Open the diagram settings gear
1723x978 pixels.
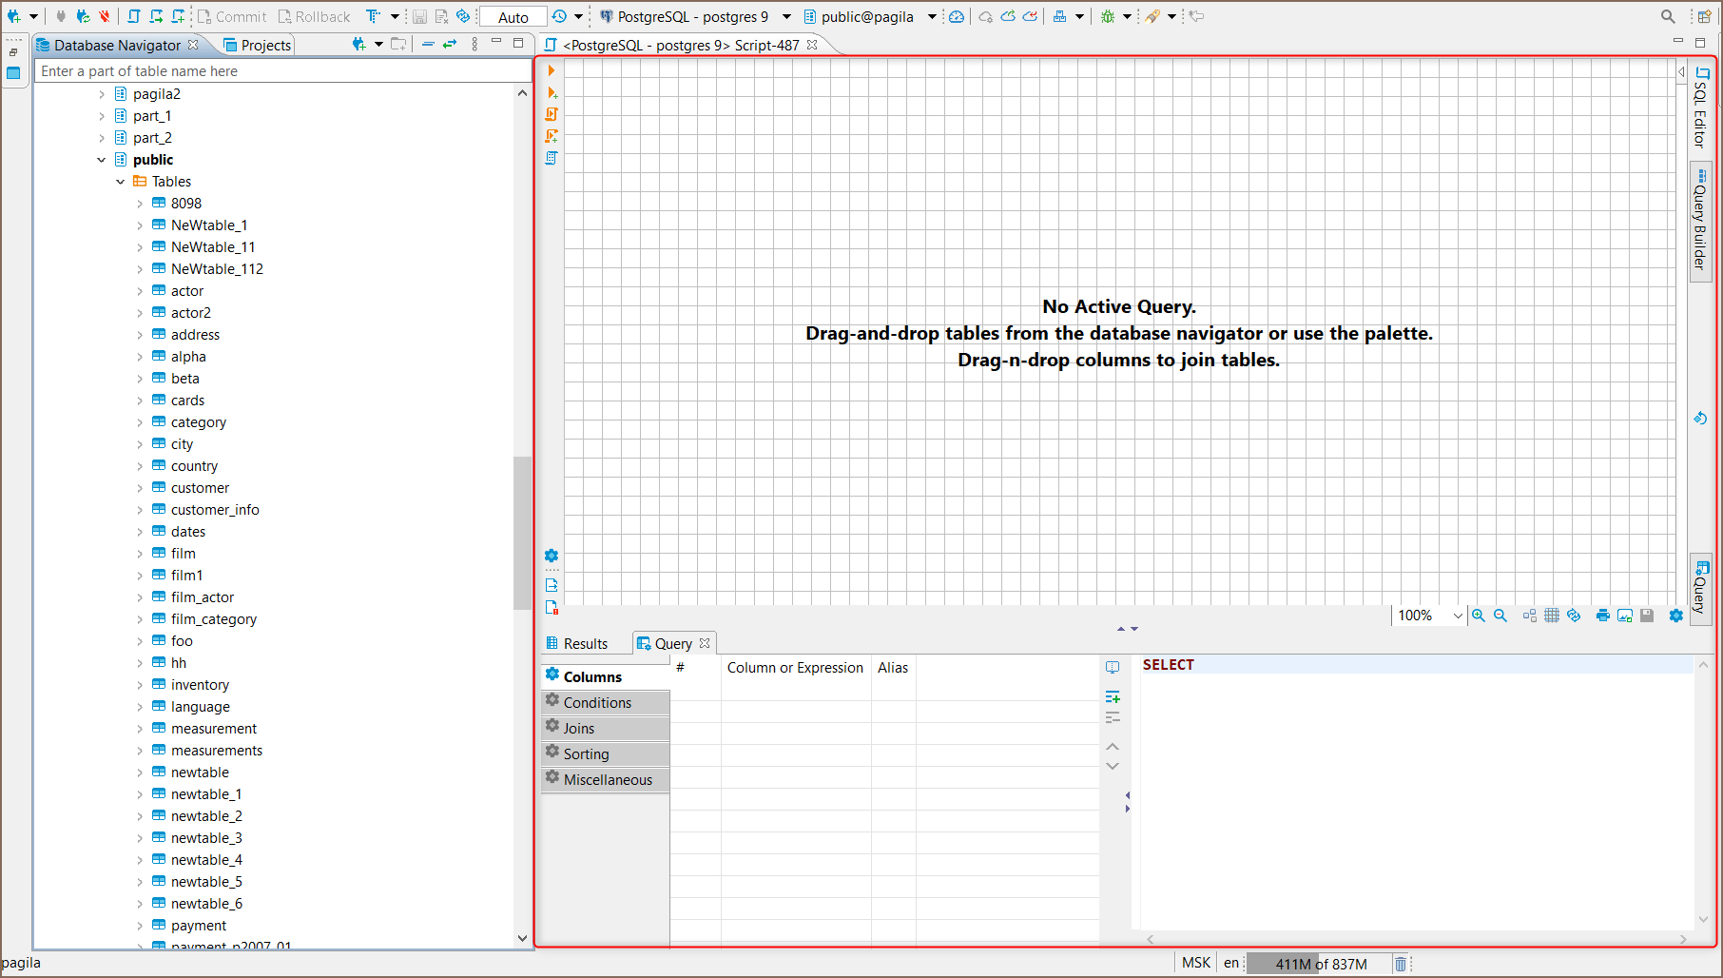tap(1676, 616)
